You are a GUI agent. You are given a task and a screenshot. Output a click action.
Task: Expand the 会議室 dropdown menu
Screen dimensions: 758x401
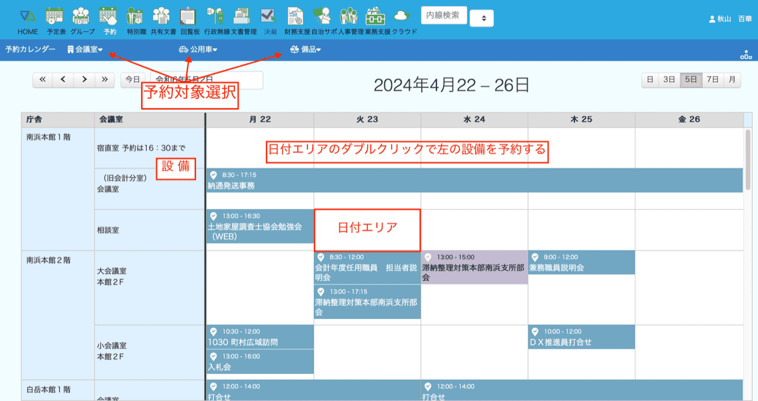85,50
